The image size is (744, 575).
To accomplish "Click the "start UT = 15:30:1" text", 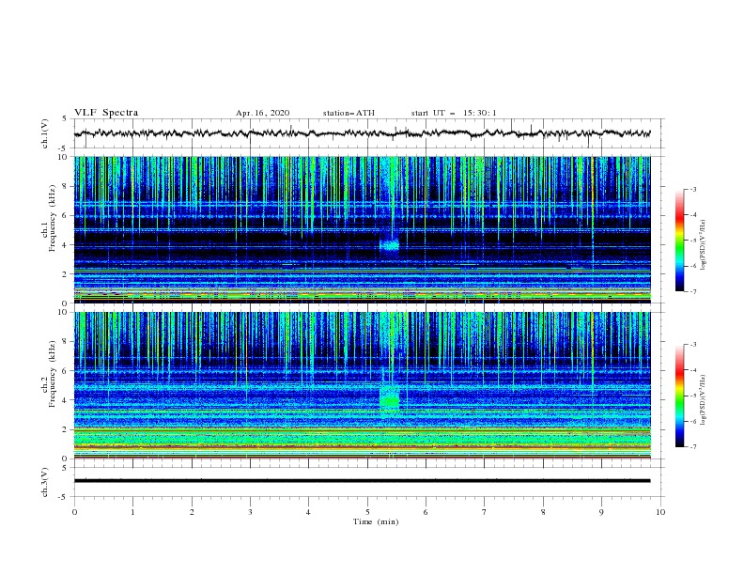I will click(x=454, y=113).
